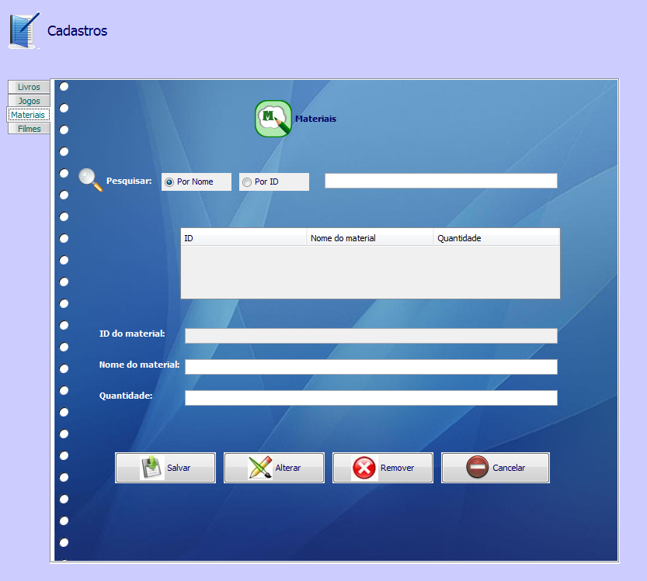This screenshot has width=647, height=581.
Task: Select the Por Nome radio button
Action: coord(169,182)
